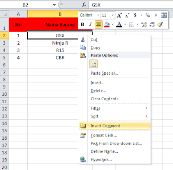Select Pick From Drop-down List
This screenshot has height=170, width=173.
click(x=115, y=144)
